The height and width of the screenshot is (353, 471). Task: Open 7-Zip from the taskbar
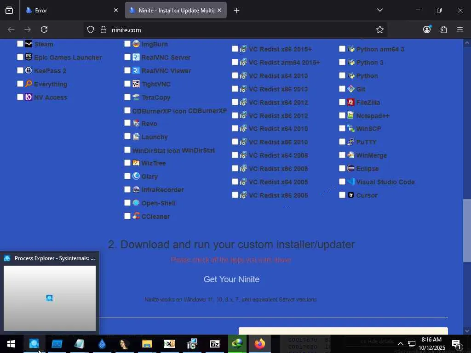click(x=214, y=344)
